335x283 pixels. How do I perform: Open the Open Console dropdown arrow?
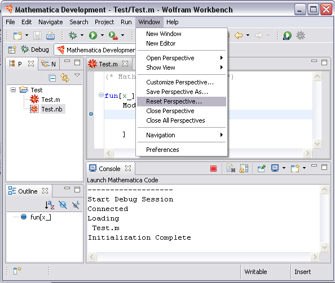(304, 168)
